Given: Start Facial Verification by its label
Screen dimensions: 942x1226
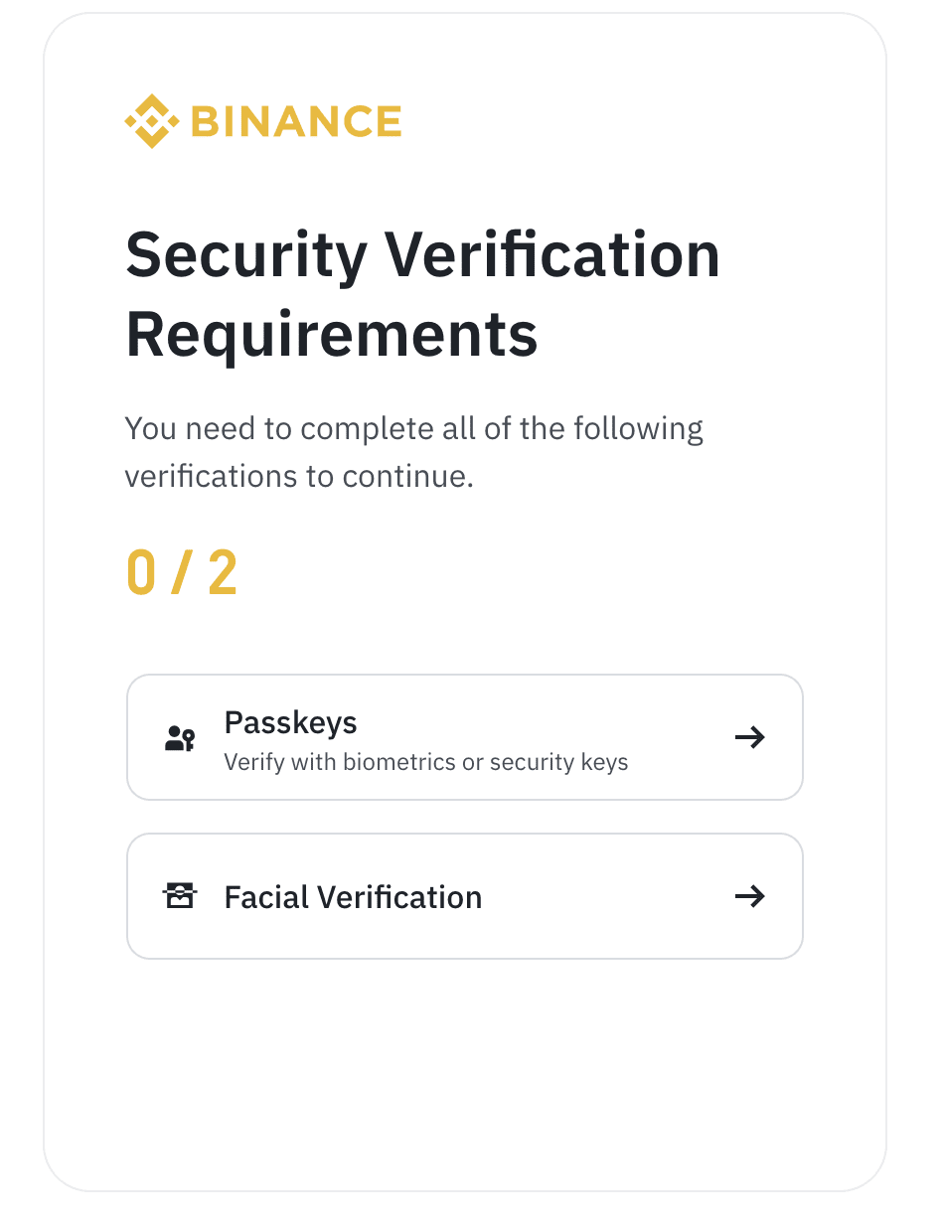Looking at the screenshot, I should point(353,897).
